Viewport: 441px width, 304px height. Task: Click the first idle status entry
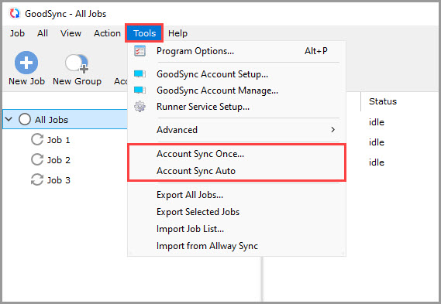click(377, 122)
